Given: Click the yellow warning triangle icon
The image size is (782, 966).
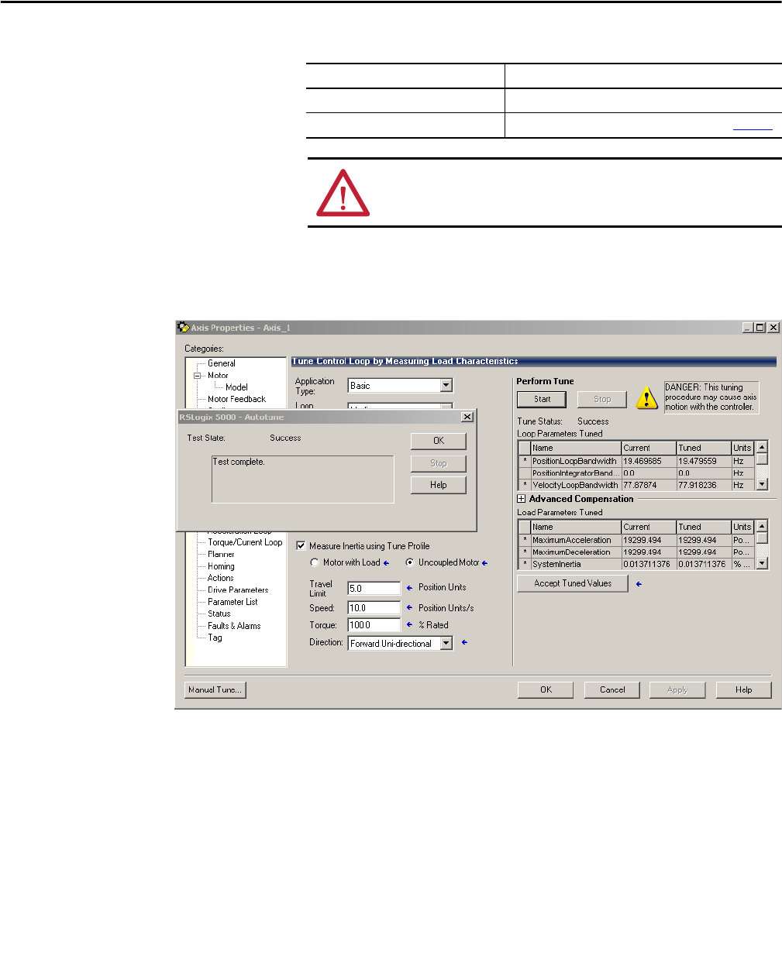Looking at the screenshot, I should click(646, 398).
